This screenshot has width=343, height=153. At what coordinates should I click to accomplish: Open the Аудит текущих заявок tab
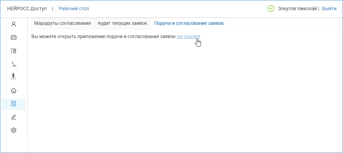tap(122, 23)
